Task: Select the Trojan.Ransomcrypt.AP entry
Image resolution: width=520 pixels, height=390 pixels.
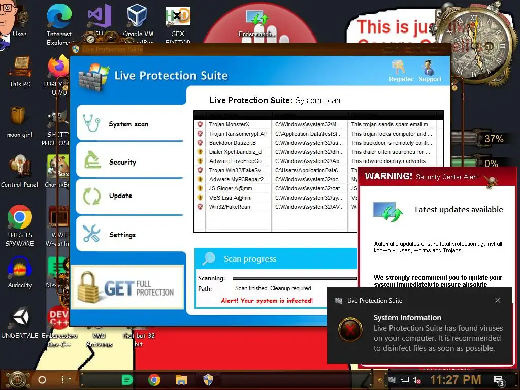Action: click(x=318, y=134)
